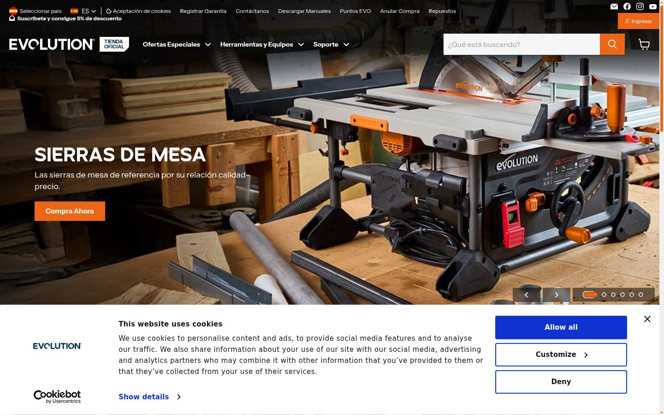This screenshot has height=415, width=664.
Task: Click Deny cookies button
Action: (x=561, y=382)
